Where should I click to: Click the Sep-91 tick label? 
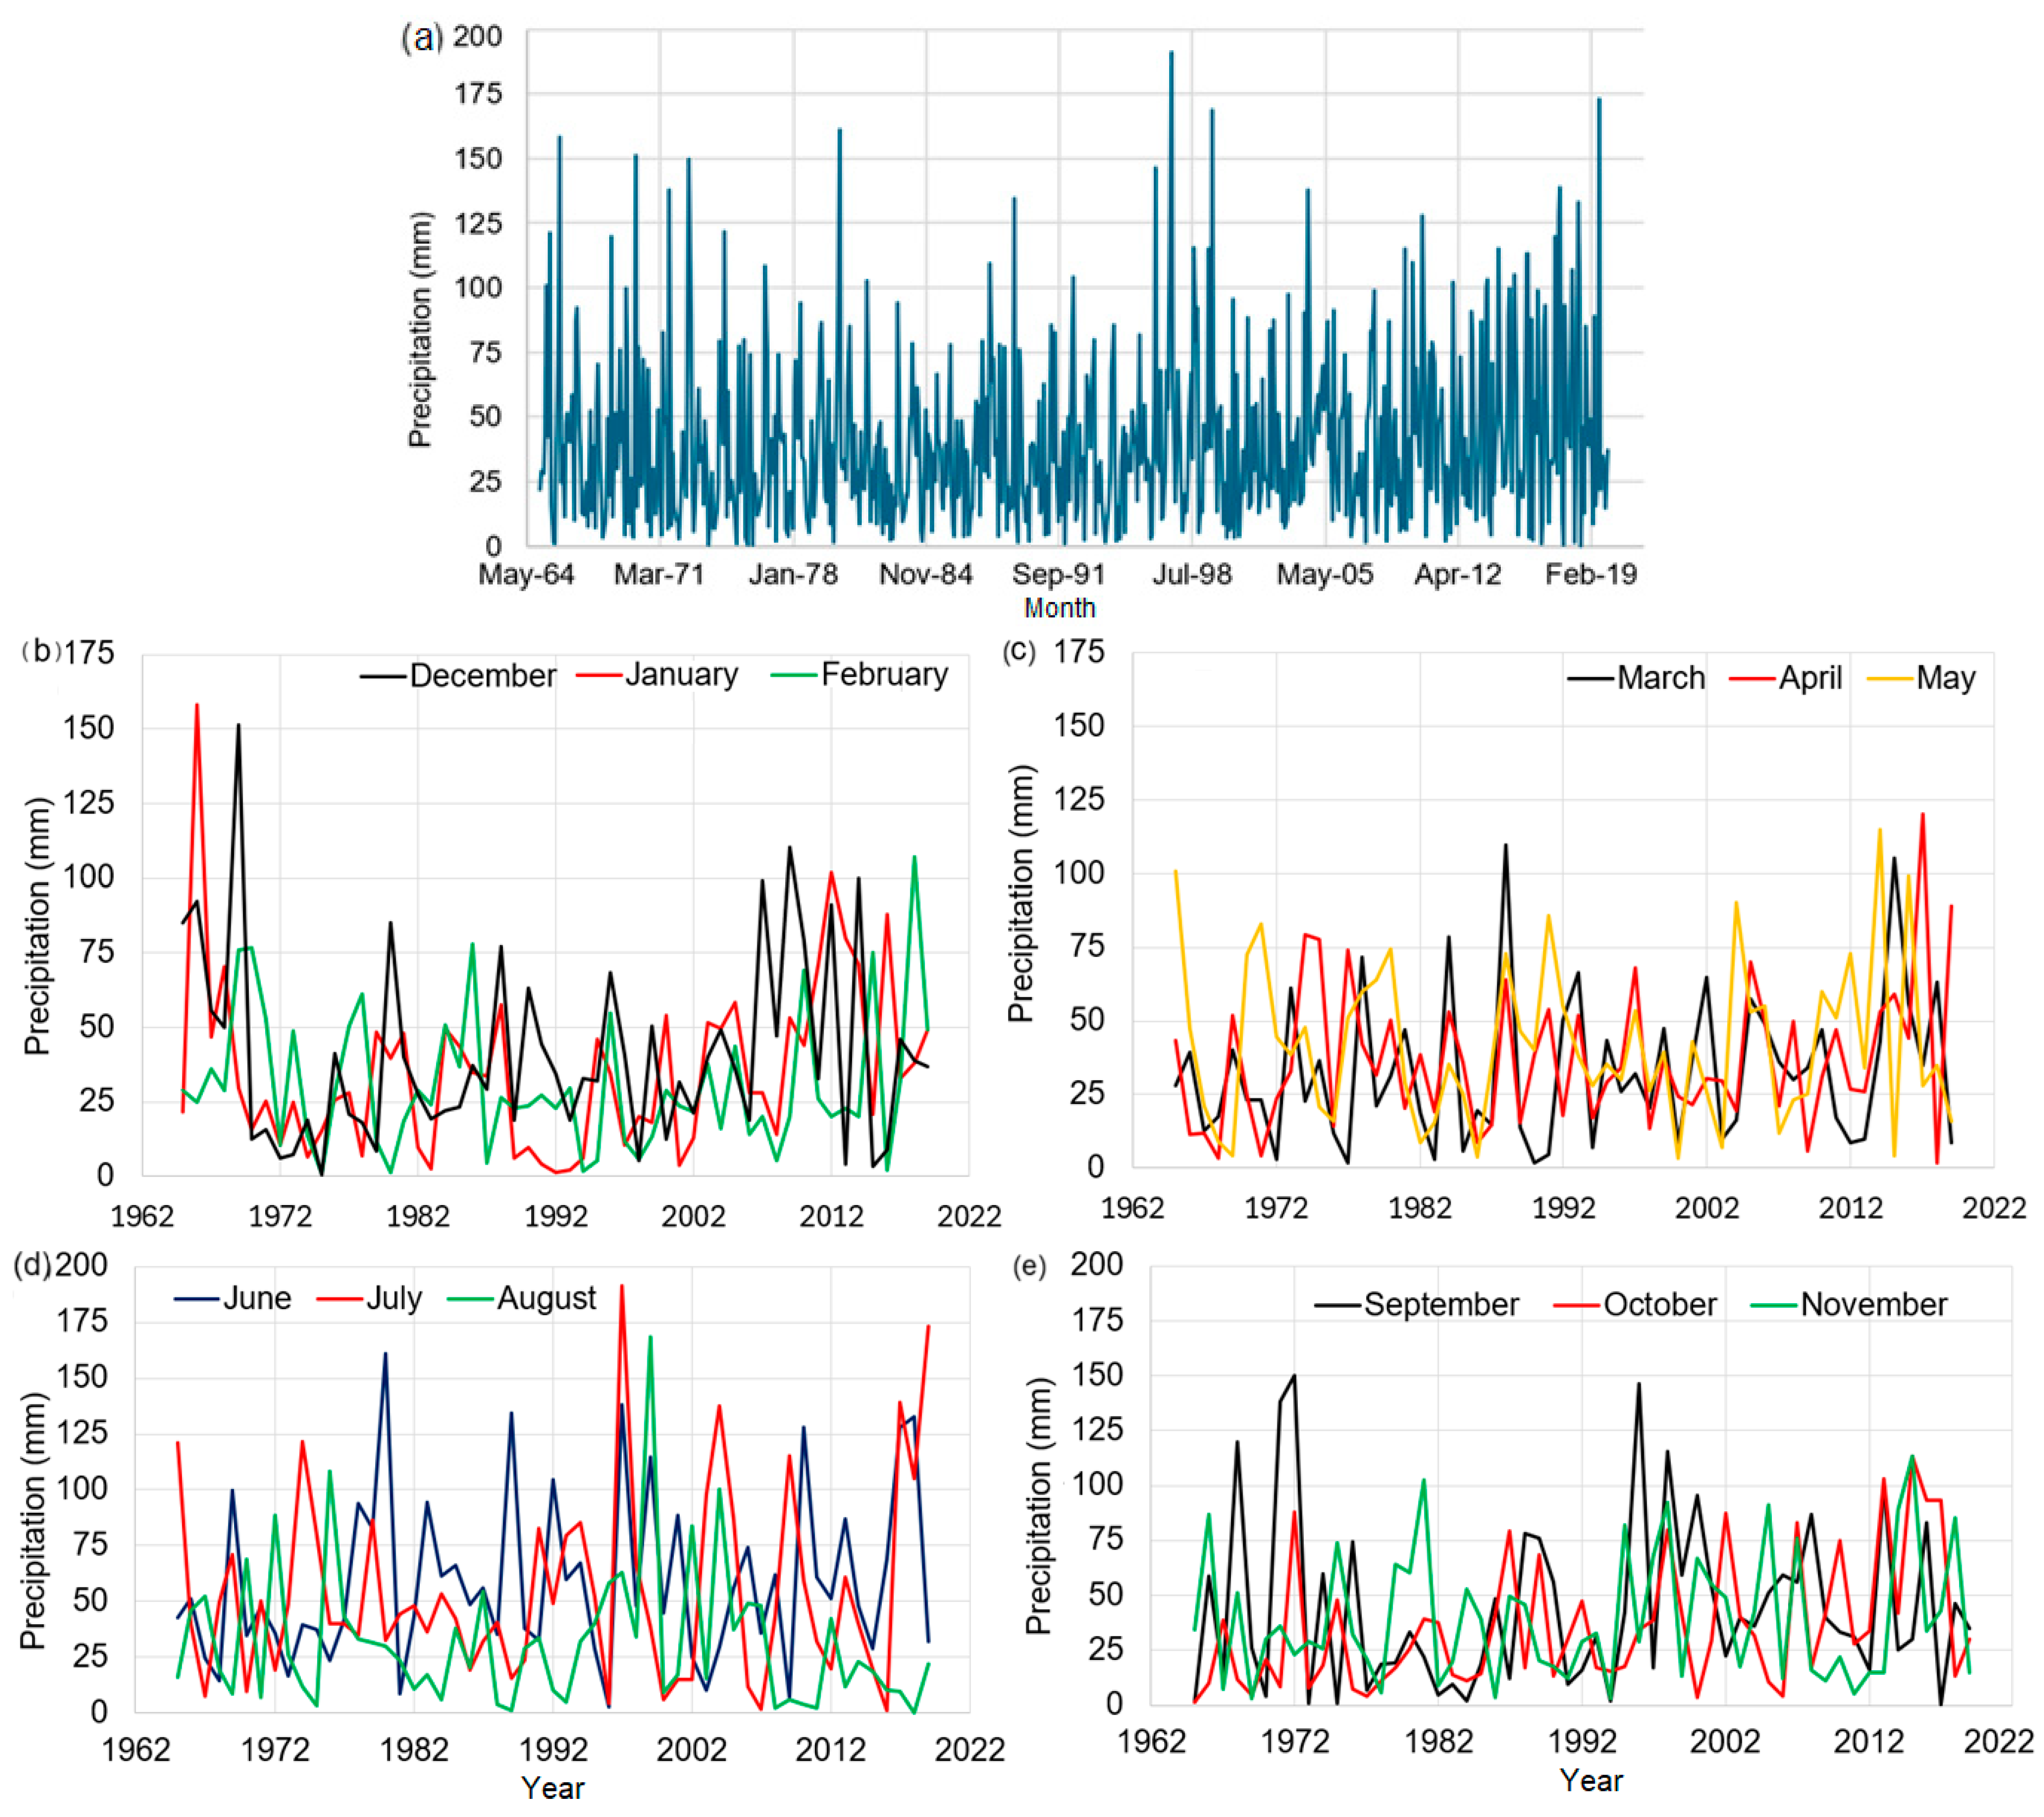coord(1058,573)
